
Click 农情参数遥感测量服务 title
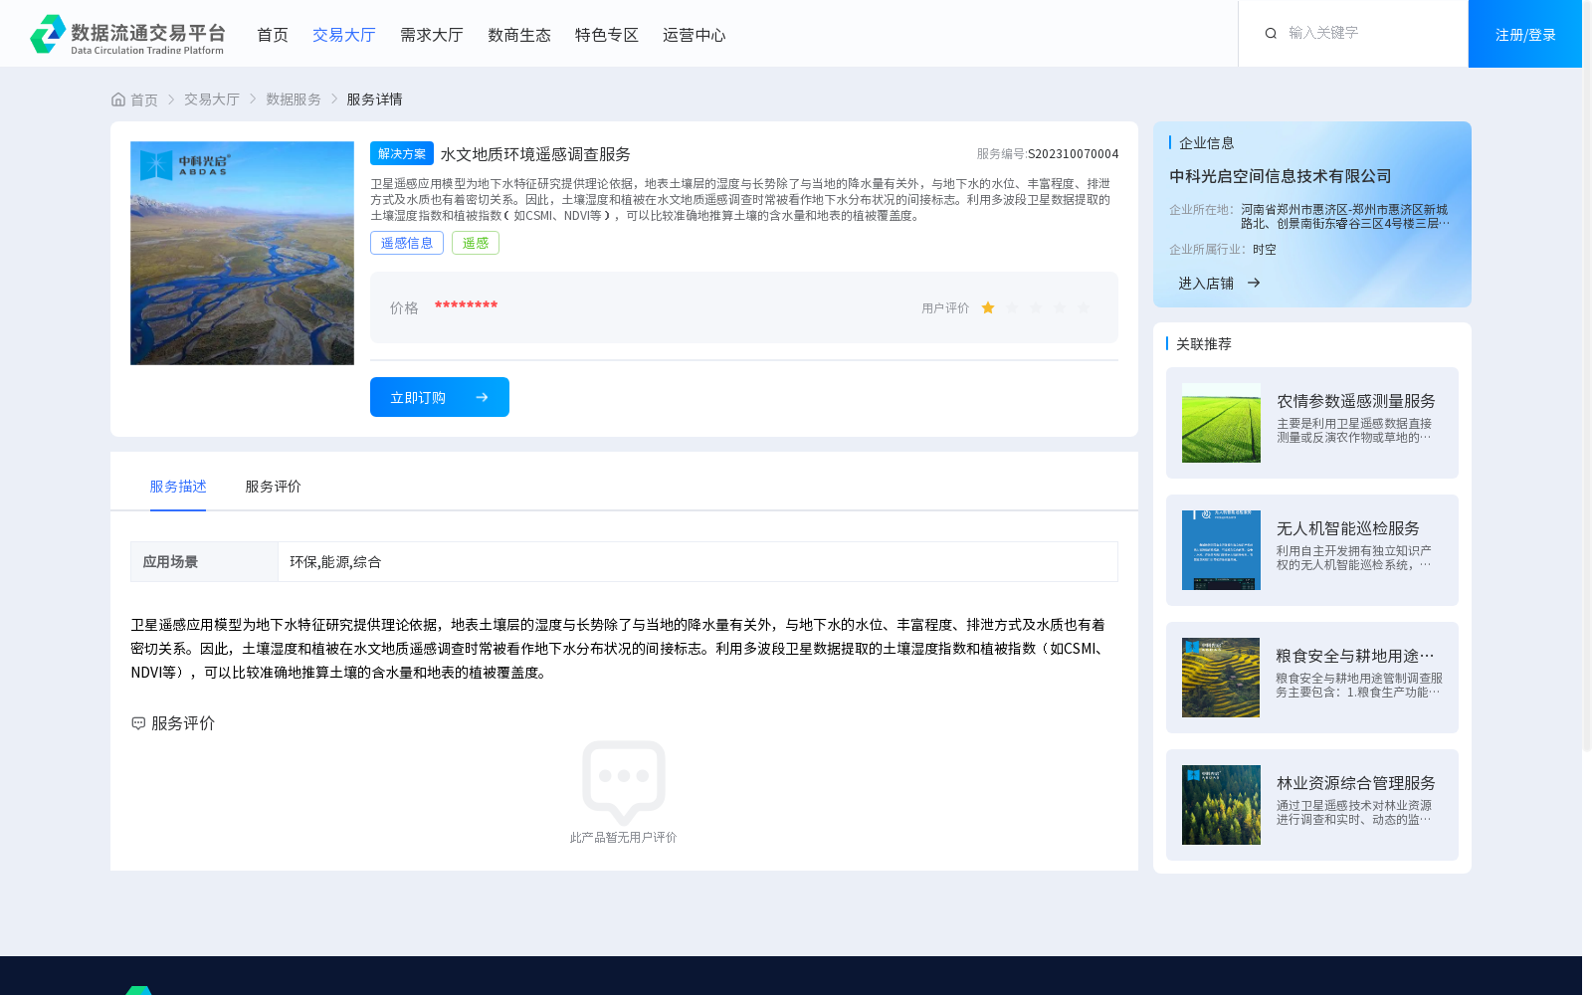tap(1356, 401)
